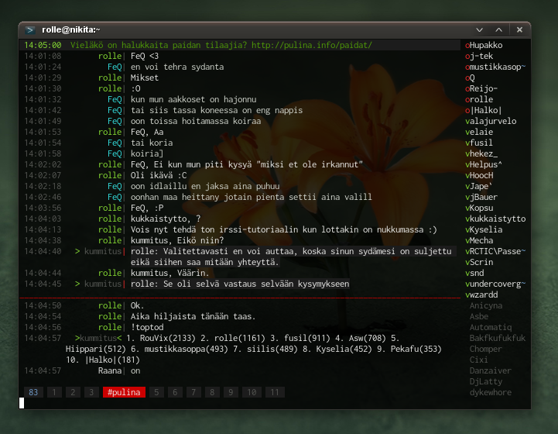Go to window tab 5

pos(158,393)
